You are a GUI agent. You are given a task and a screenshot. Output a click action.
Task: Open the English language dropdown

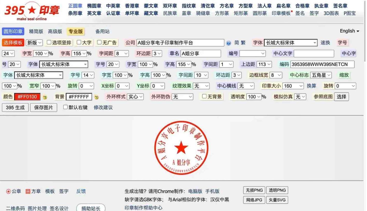(x=349, y=31)
